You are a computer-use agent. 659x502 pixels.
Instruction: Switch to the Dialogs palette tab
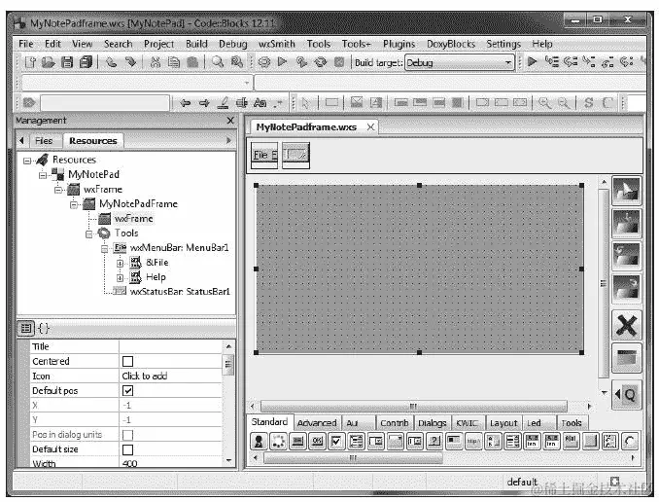click(x=433, y=423)
